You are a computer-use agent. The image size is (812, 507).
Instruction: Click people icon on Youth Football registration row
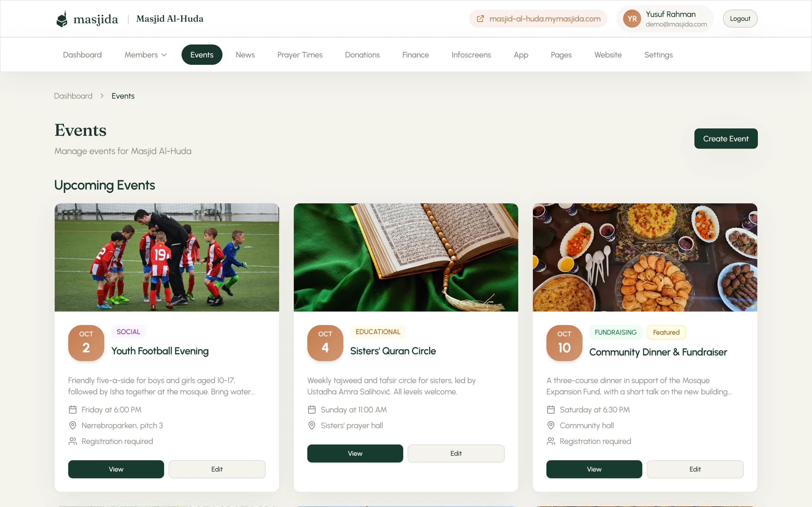[x=73, y=441]
